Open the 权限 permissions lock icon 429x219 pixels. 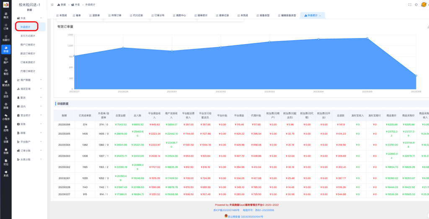[x=5, y=151]
